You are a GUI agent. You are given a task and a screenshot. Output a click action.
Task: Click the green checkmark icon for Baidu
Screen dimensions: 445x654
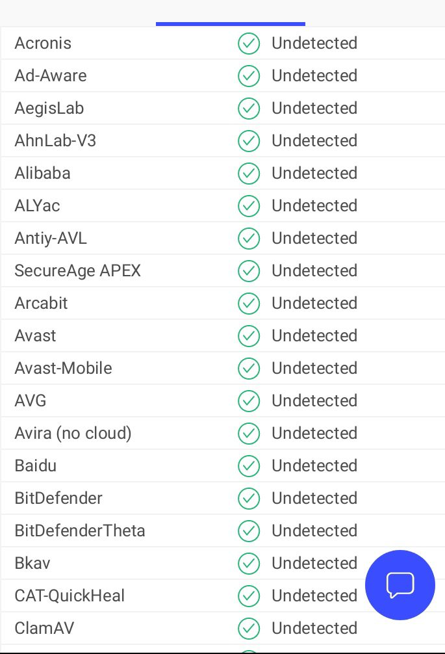(x=249, y=466)
